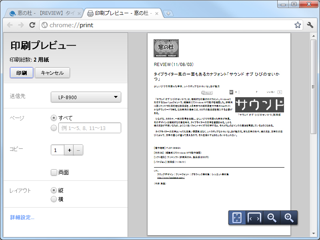The image size is (320, 240).
Task: Bookmark the page with the star icon
Action: 297,25
